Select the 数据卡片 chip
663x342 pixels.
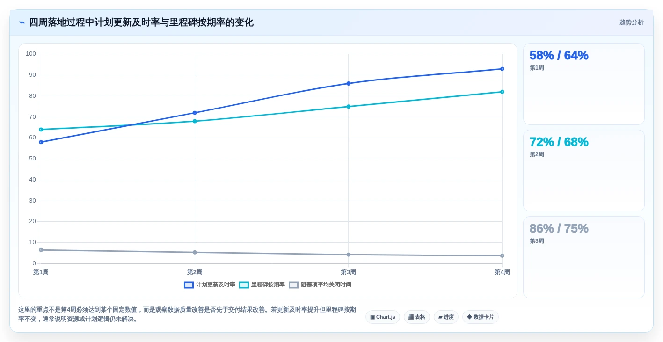pos(481,317)
